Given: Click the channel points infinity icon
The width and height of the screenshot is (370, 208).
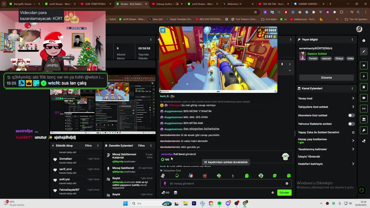Looking at the screenshot, I should 165,193.
